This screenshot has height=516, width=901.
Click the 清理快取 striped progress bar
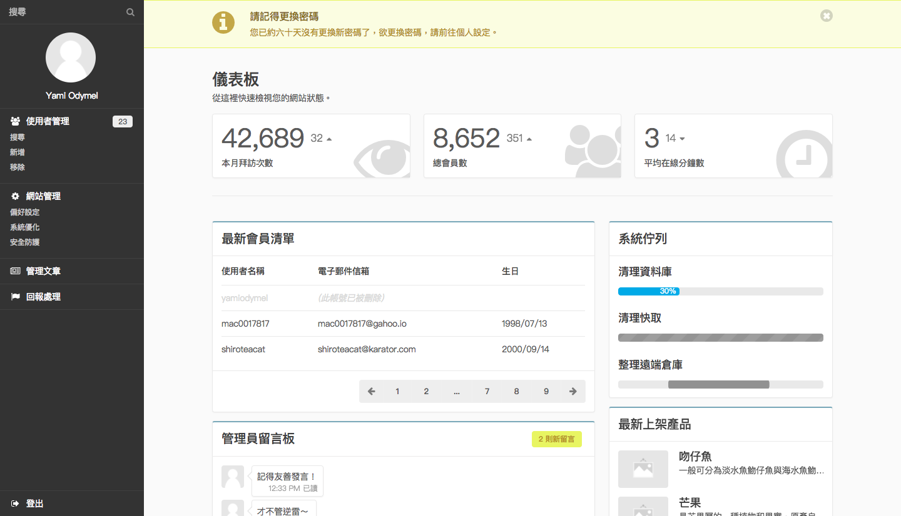[x=721, y=337]
